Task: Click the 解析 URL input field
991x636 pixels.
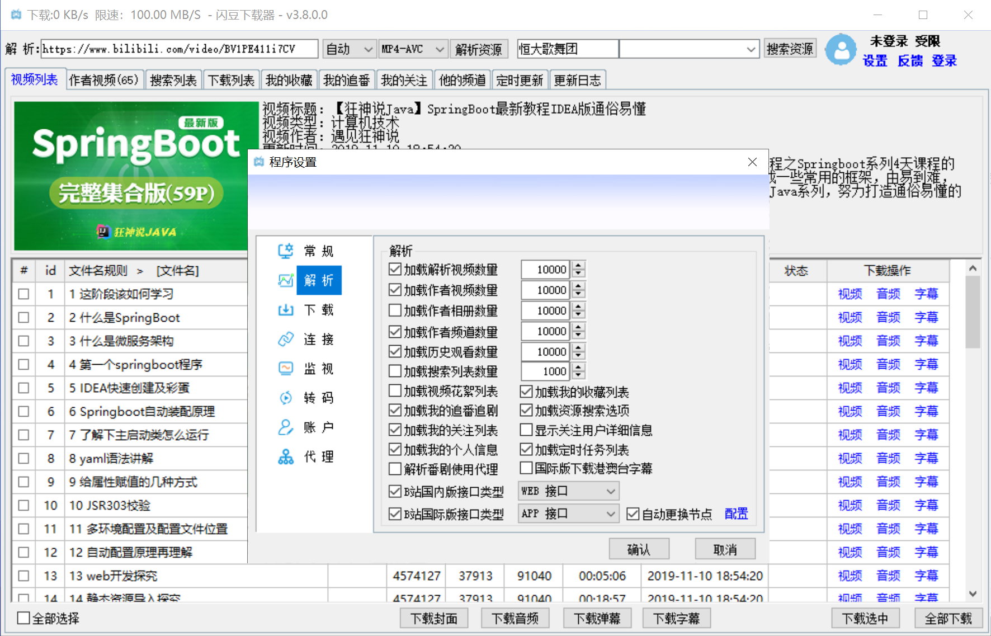Action: [x=179, y=49]
